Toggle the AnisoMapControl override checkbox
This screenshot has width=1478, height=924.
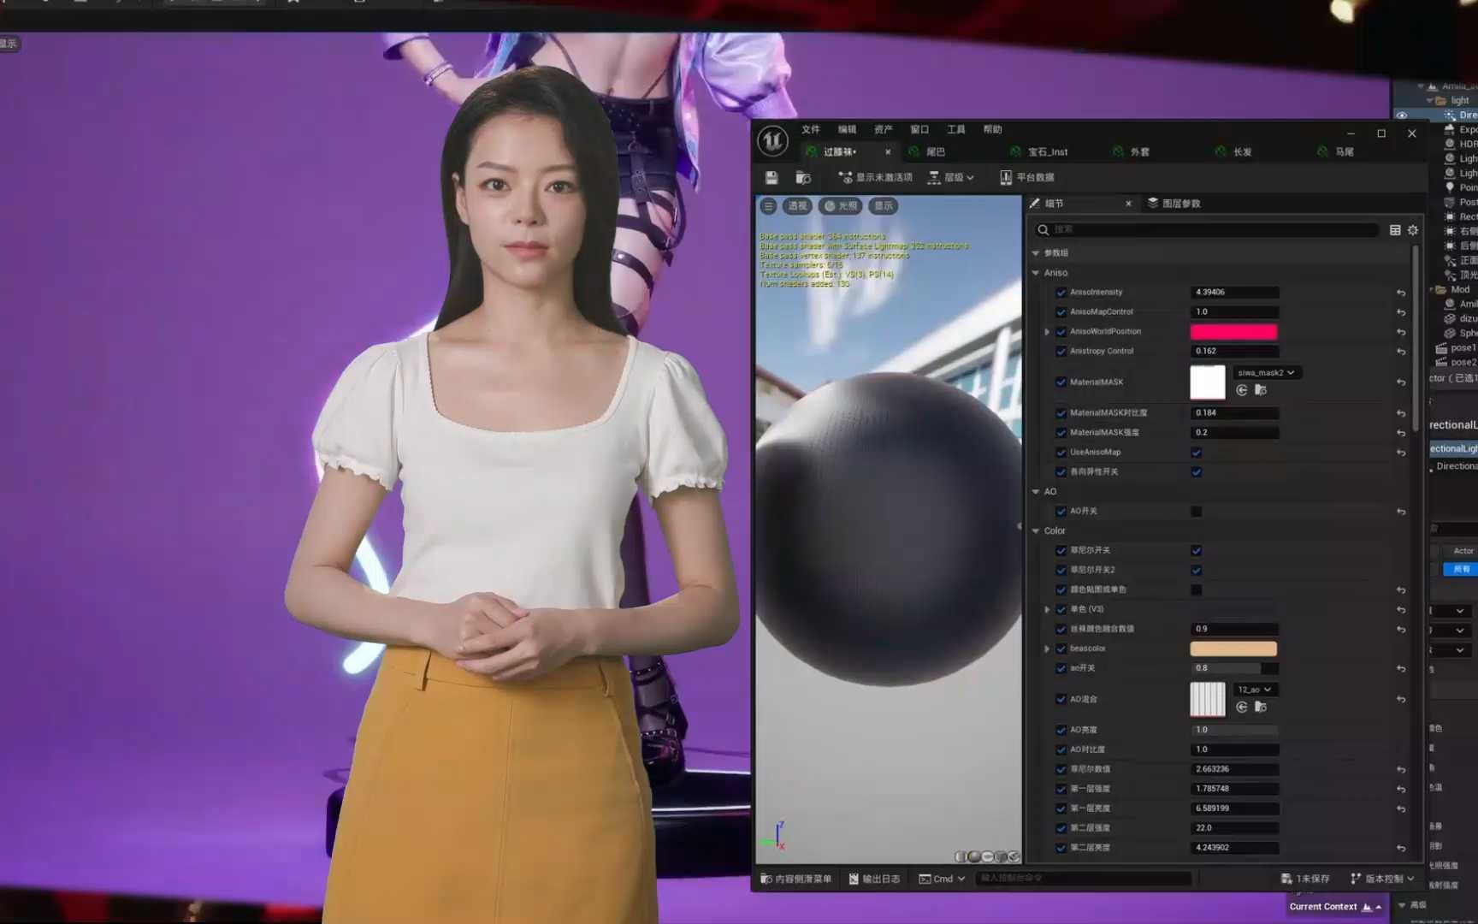[x=1061, y=312]
